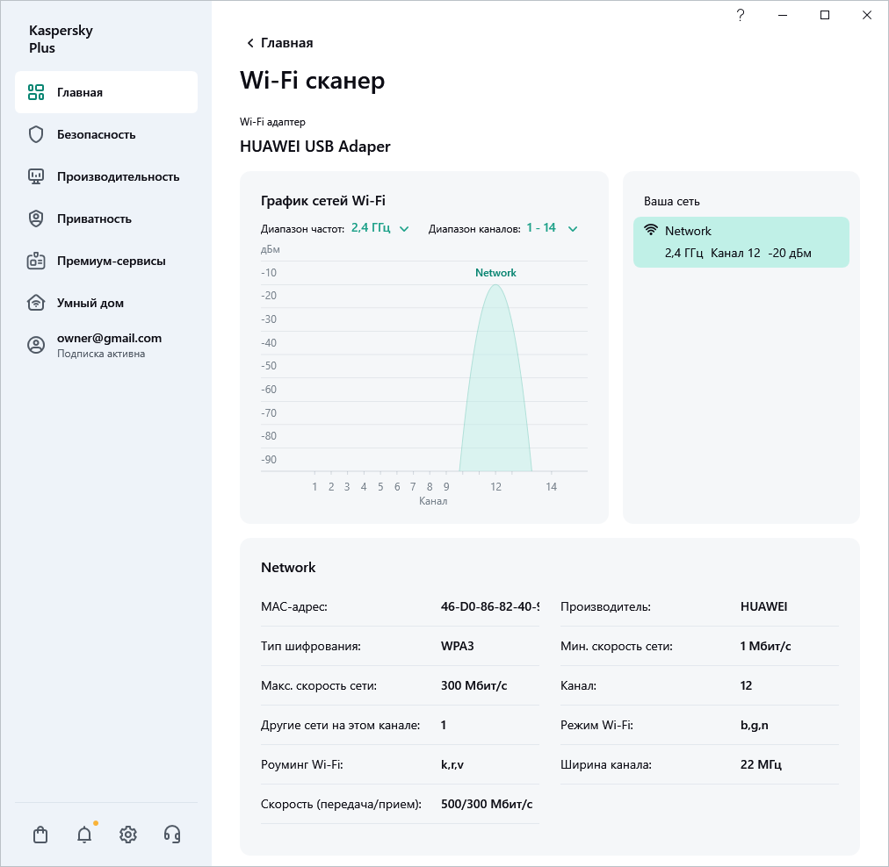Viewport: 889px width, 867px height.
Task: Click the Wi-Fi signal icon beside Network
Action: click(x=651, y=231)
